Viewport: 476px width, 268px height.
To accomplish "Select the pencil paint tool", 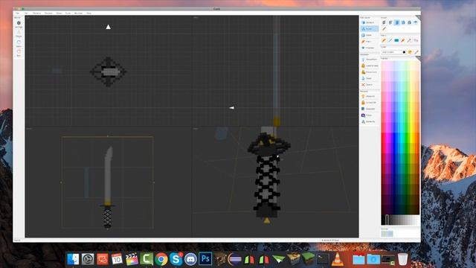I will (384, 40).
